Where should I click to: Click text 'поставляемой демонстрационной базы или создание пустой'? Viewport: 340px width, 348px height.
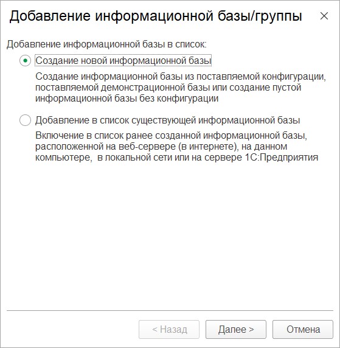pos(168,88)
